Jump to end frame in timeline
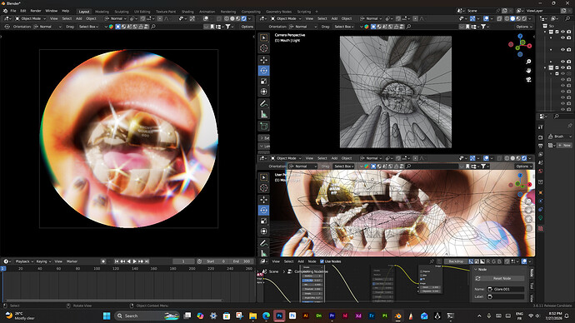575x323 pixels. click(x=147, y=261)
